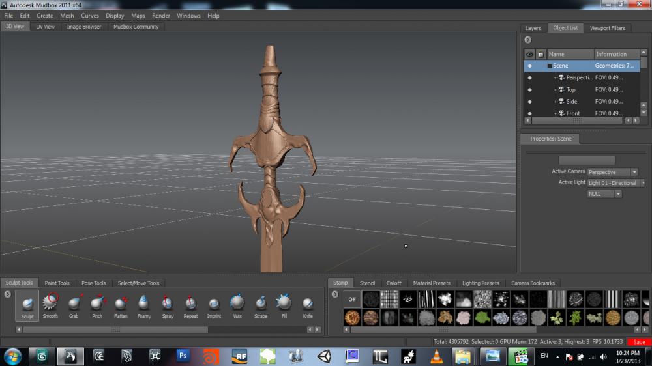Activate the Foamy brush
652x366 pixels.
(144, 303)
